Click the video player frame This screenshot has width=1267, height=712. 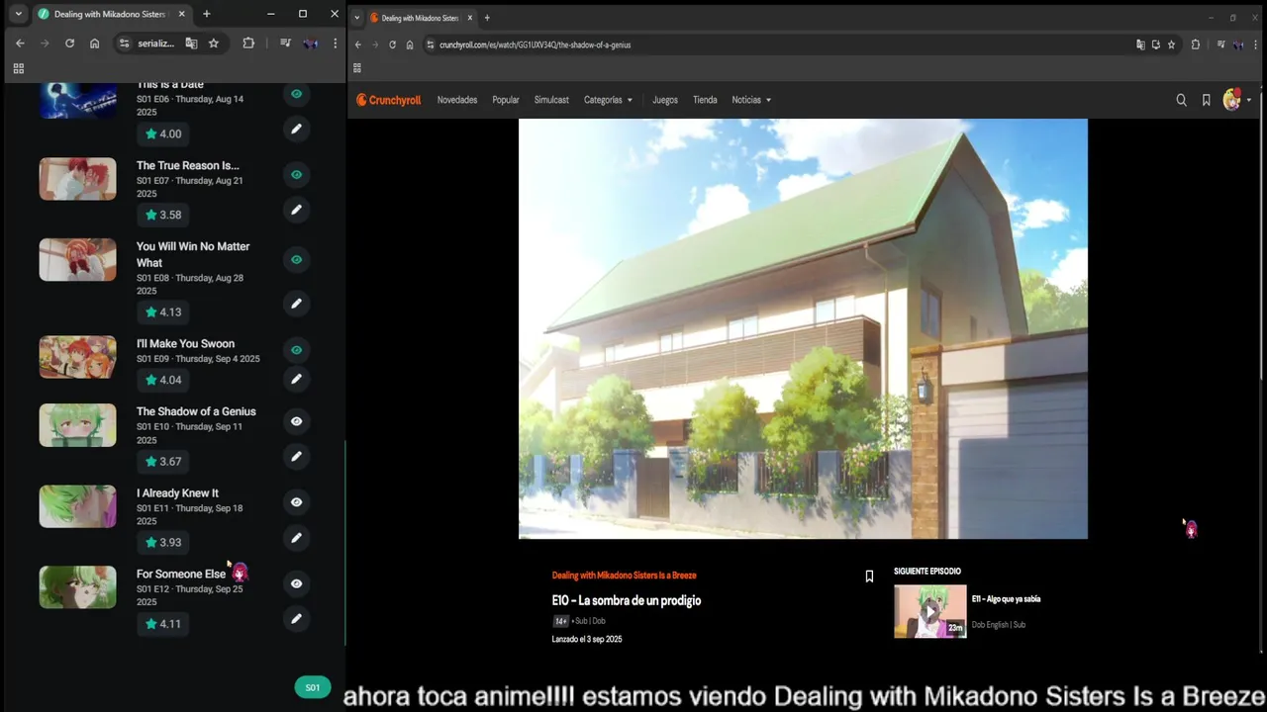(803, 329)
